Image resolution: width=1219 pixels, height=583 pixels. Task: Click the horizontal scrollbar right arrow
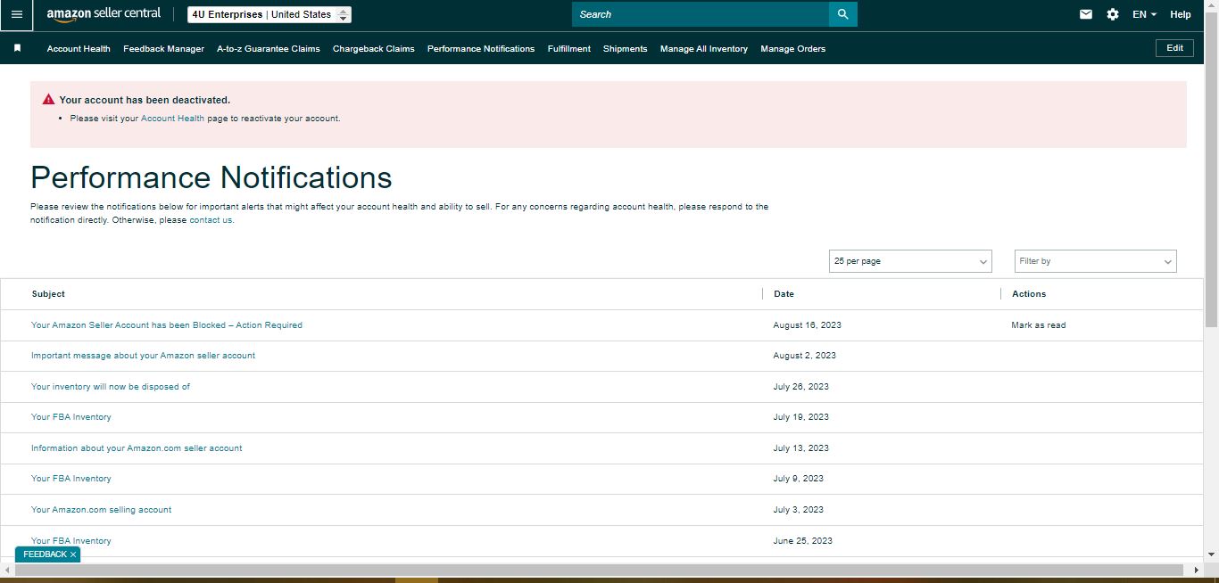point(1197,569)
